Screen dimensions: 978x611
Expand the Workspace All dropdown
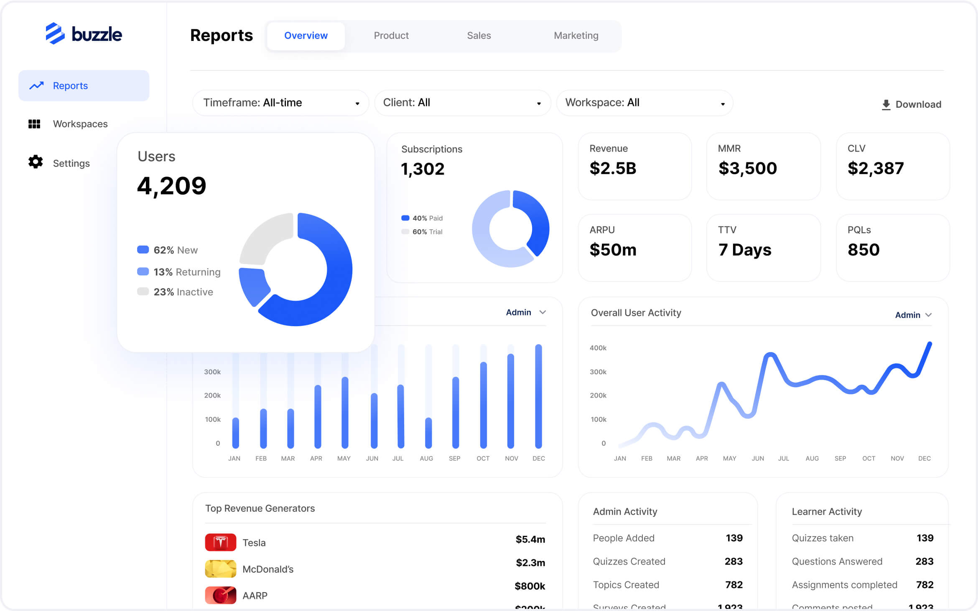644,103
